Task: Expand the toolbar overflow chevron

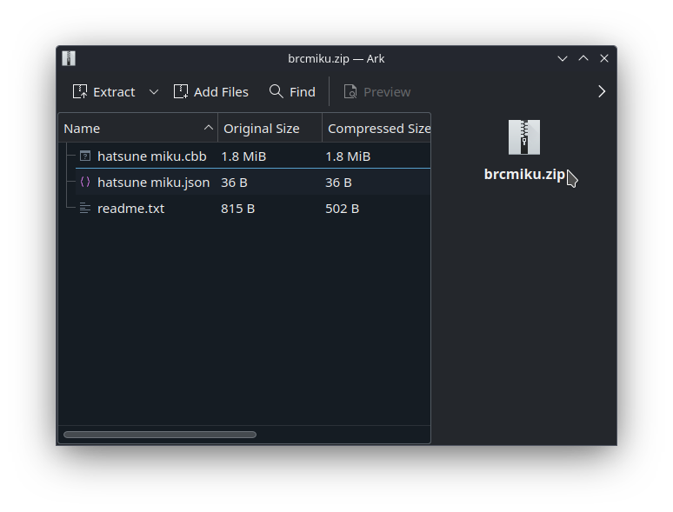Action: coord(602,91)
